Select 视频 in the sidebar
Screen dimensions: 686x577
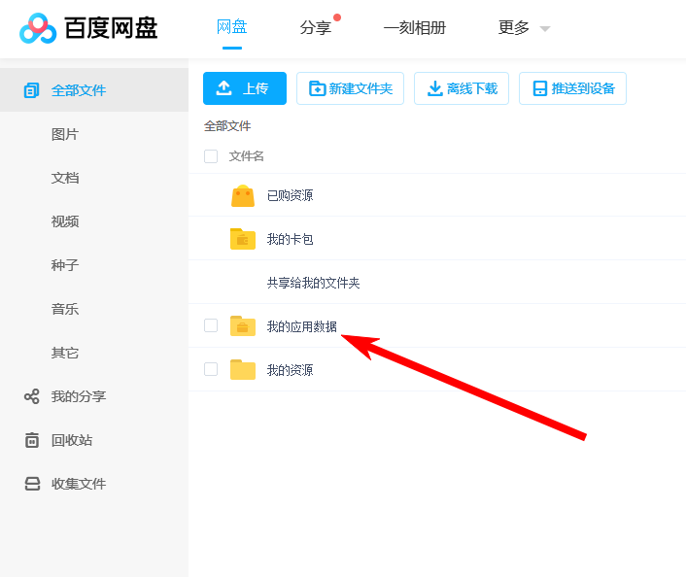pyautogui.click(x=65, y=221)
